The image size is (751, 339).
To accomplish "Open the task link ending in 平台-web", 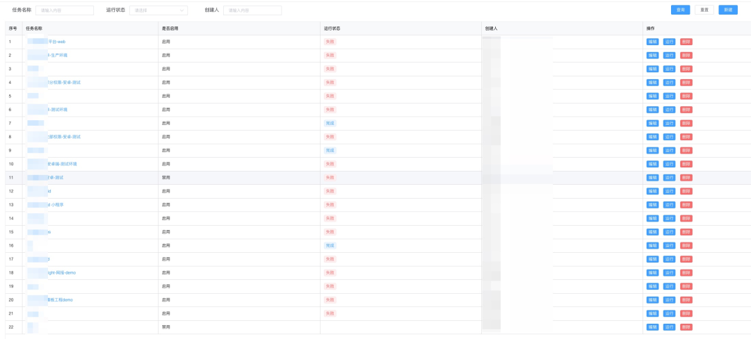I will tap(56, 42).
